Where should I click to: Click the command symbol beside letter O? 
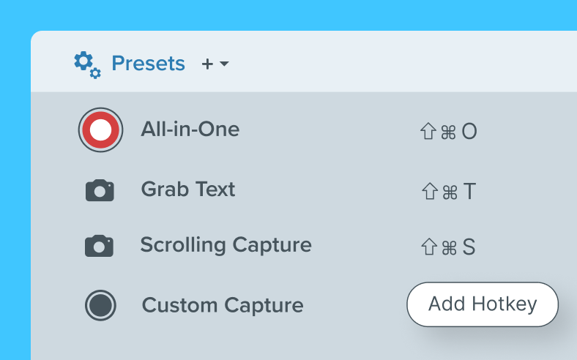pos(449,132)
